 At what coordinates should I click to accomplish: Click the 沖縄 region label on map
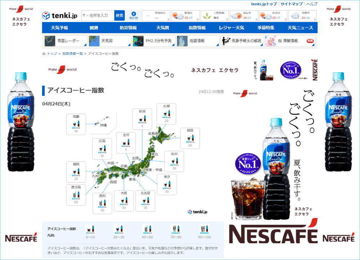(x=103, y=125)
